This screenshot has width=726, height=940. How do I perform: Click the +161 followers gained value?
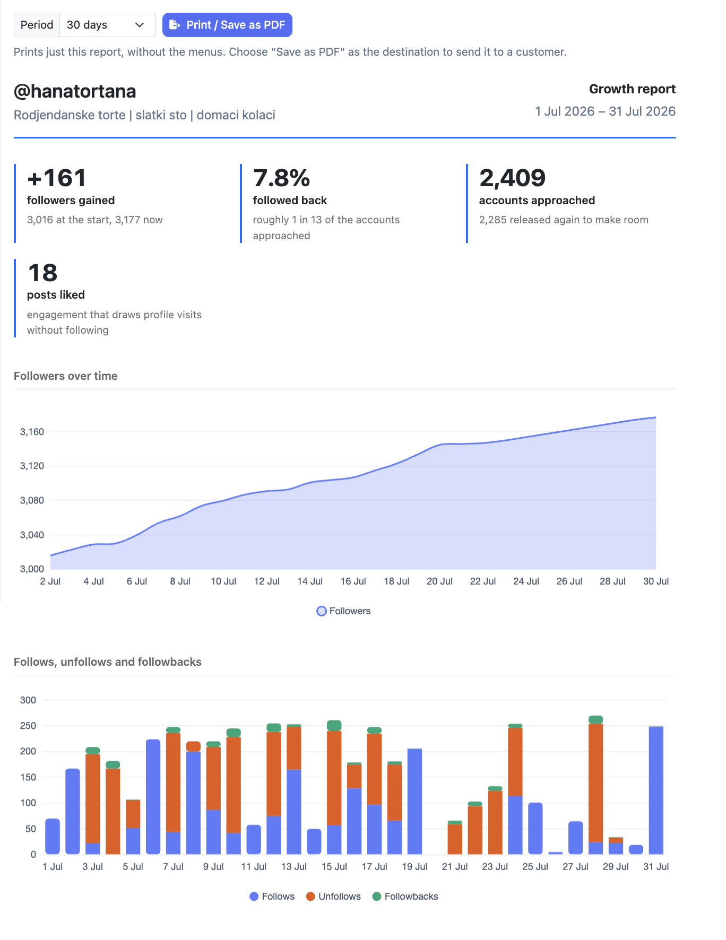pyautogui.click(x=57, y=178)
